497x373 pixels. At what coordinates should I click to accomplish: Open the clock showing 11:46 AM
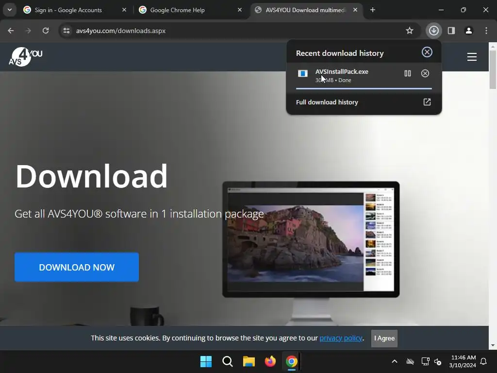(x=463, y=361)
